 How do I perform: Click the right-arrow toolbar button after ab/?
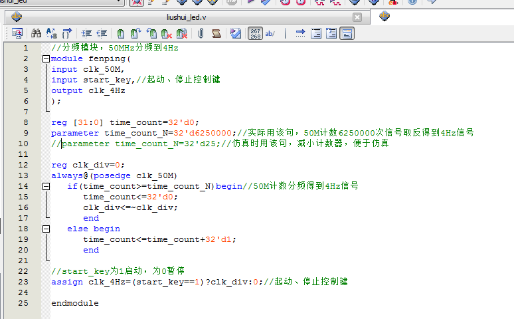click(x=300, y=33)
